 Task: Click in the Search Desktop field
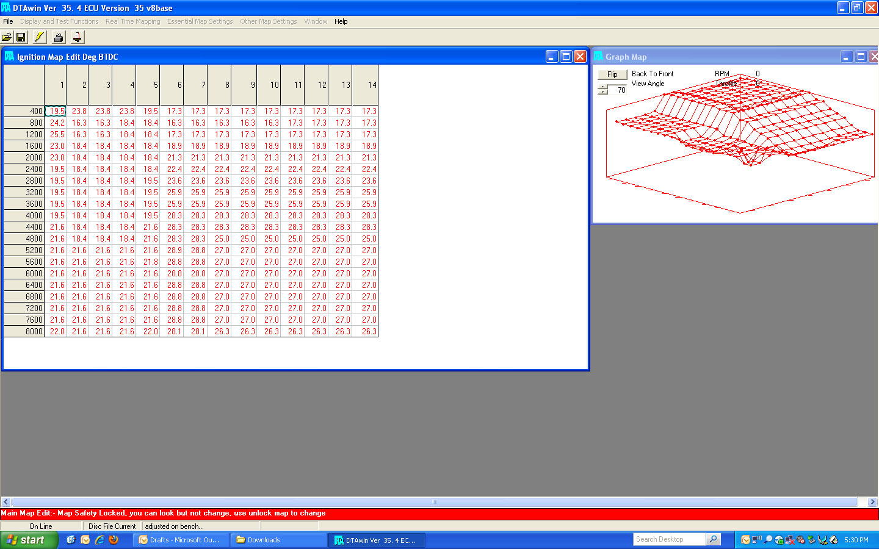669,539
